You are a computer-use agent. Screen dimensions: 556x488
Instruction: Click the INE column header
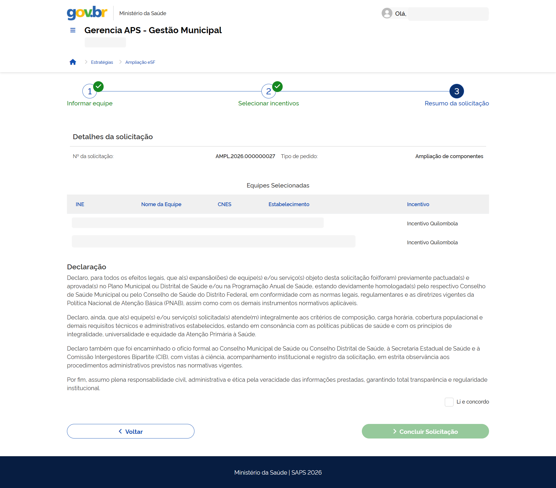point(80,204)
